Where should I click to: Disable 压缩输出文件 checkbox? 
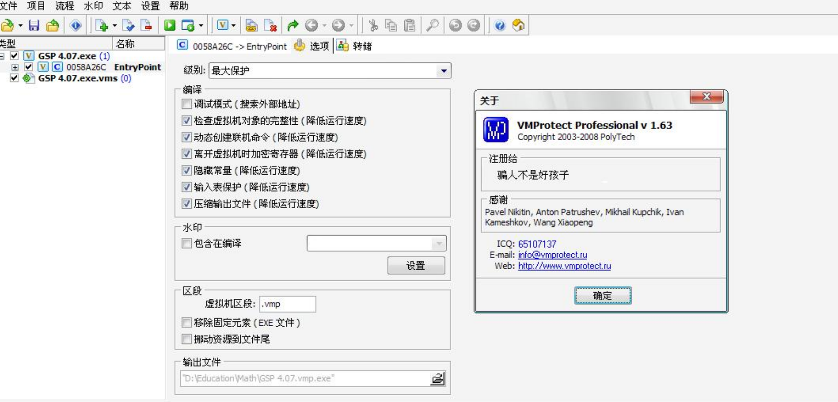tap(187, 204)
